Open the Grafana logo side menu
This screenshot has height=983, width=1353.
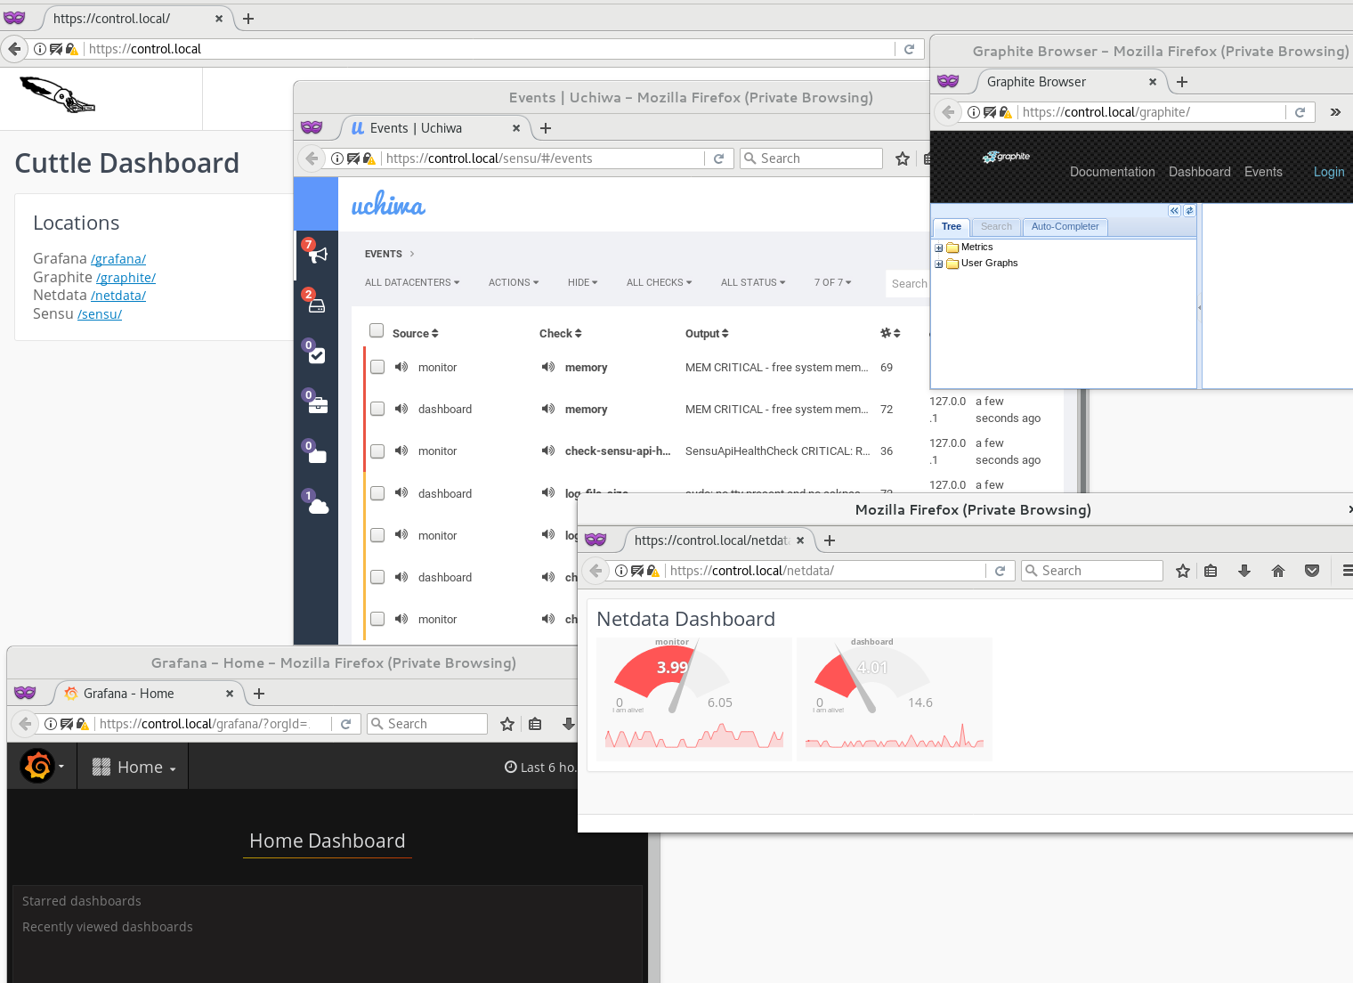(x=42, y=766)
